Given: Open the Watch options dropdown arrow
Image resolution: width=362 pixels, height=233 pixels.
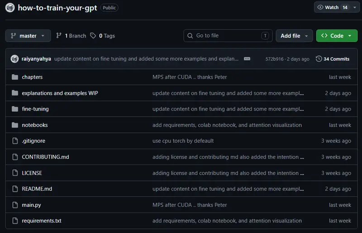Looking at the screenshot, I should (355, 7).
